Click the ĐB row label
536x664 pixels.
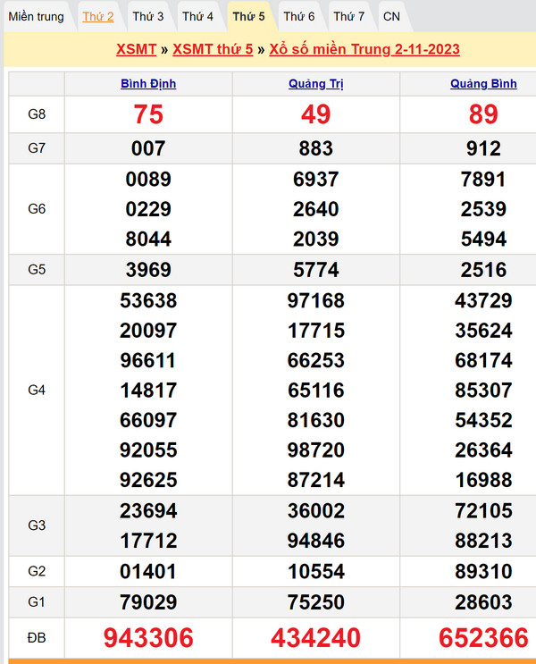[x=37, y=637]
